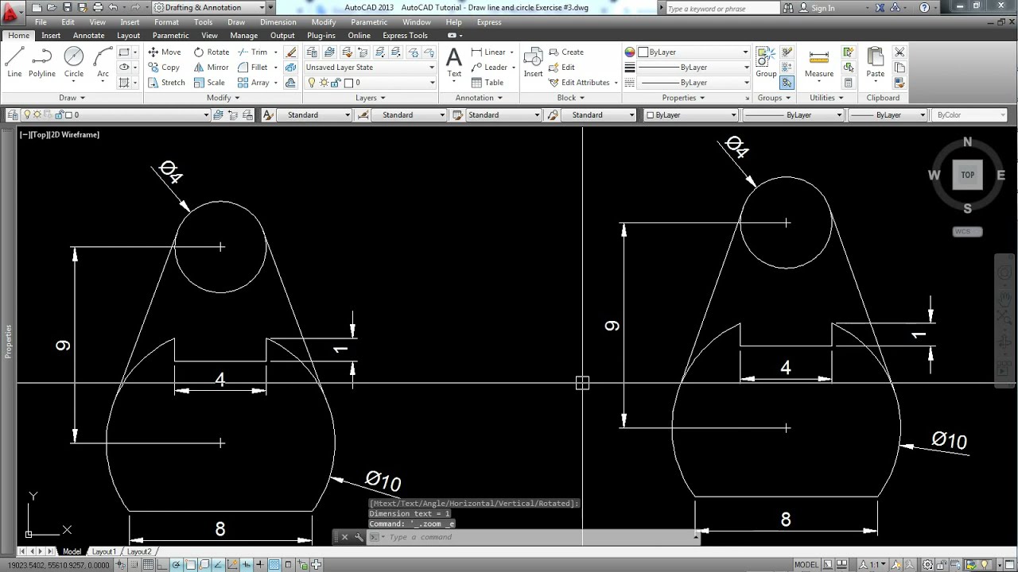Image resolution: width=1018 pixels, height=572 pixels.
Task: Click the TOP face of the ViewCube
Action: pos(967,175)
